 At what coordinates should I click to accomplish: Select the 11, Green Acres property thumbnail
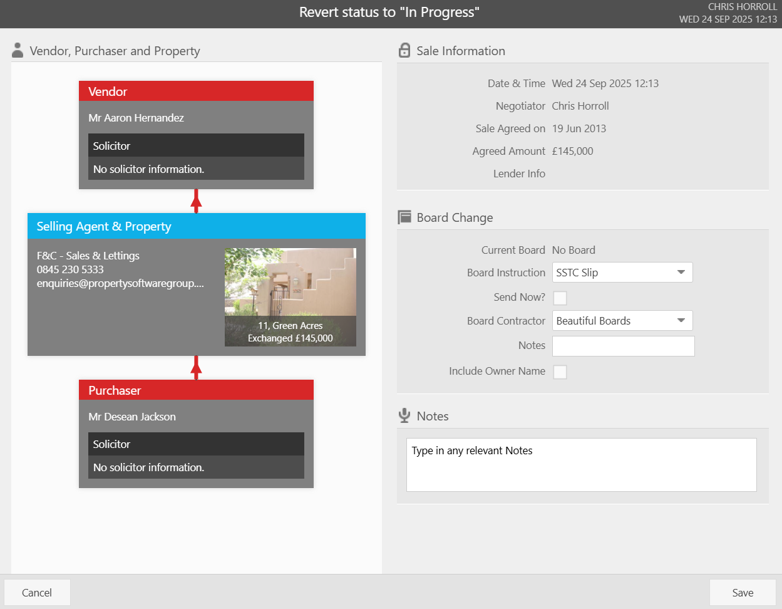pos(291,297)
